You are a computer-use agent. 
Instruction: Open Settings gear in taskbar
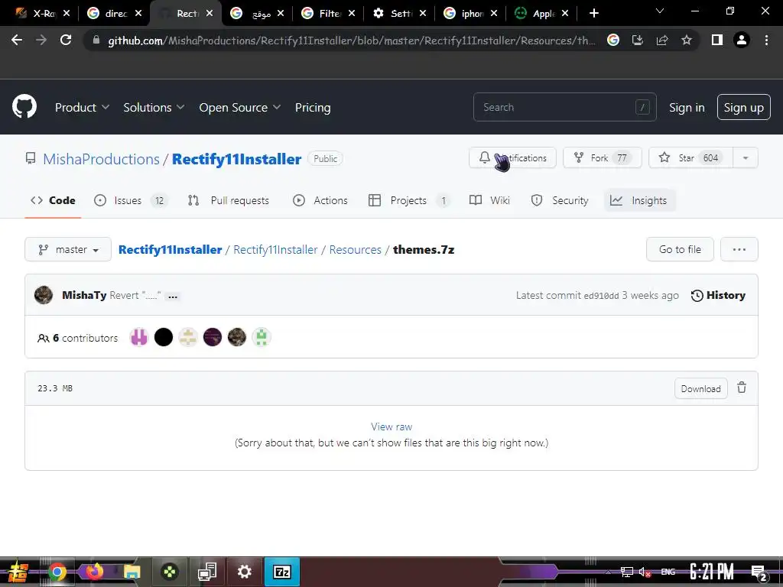pyautogui.click(x=244, y=572)
